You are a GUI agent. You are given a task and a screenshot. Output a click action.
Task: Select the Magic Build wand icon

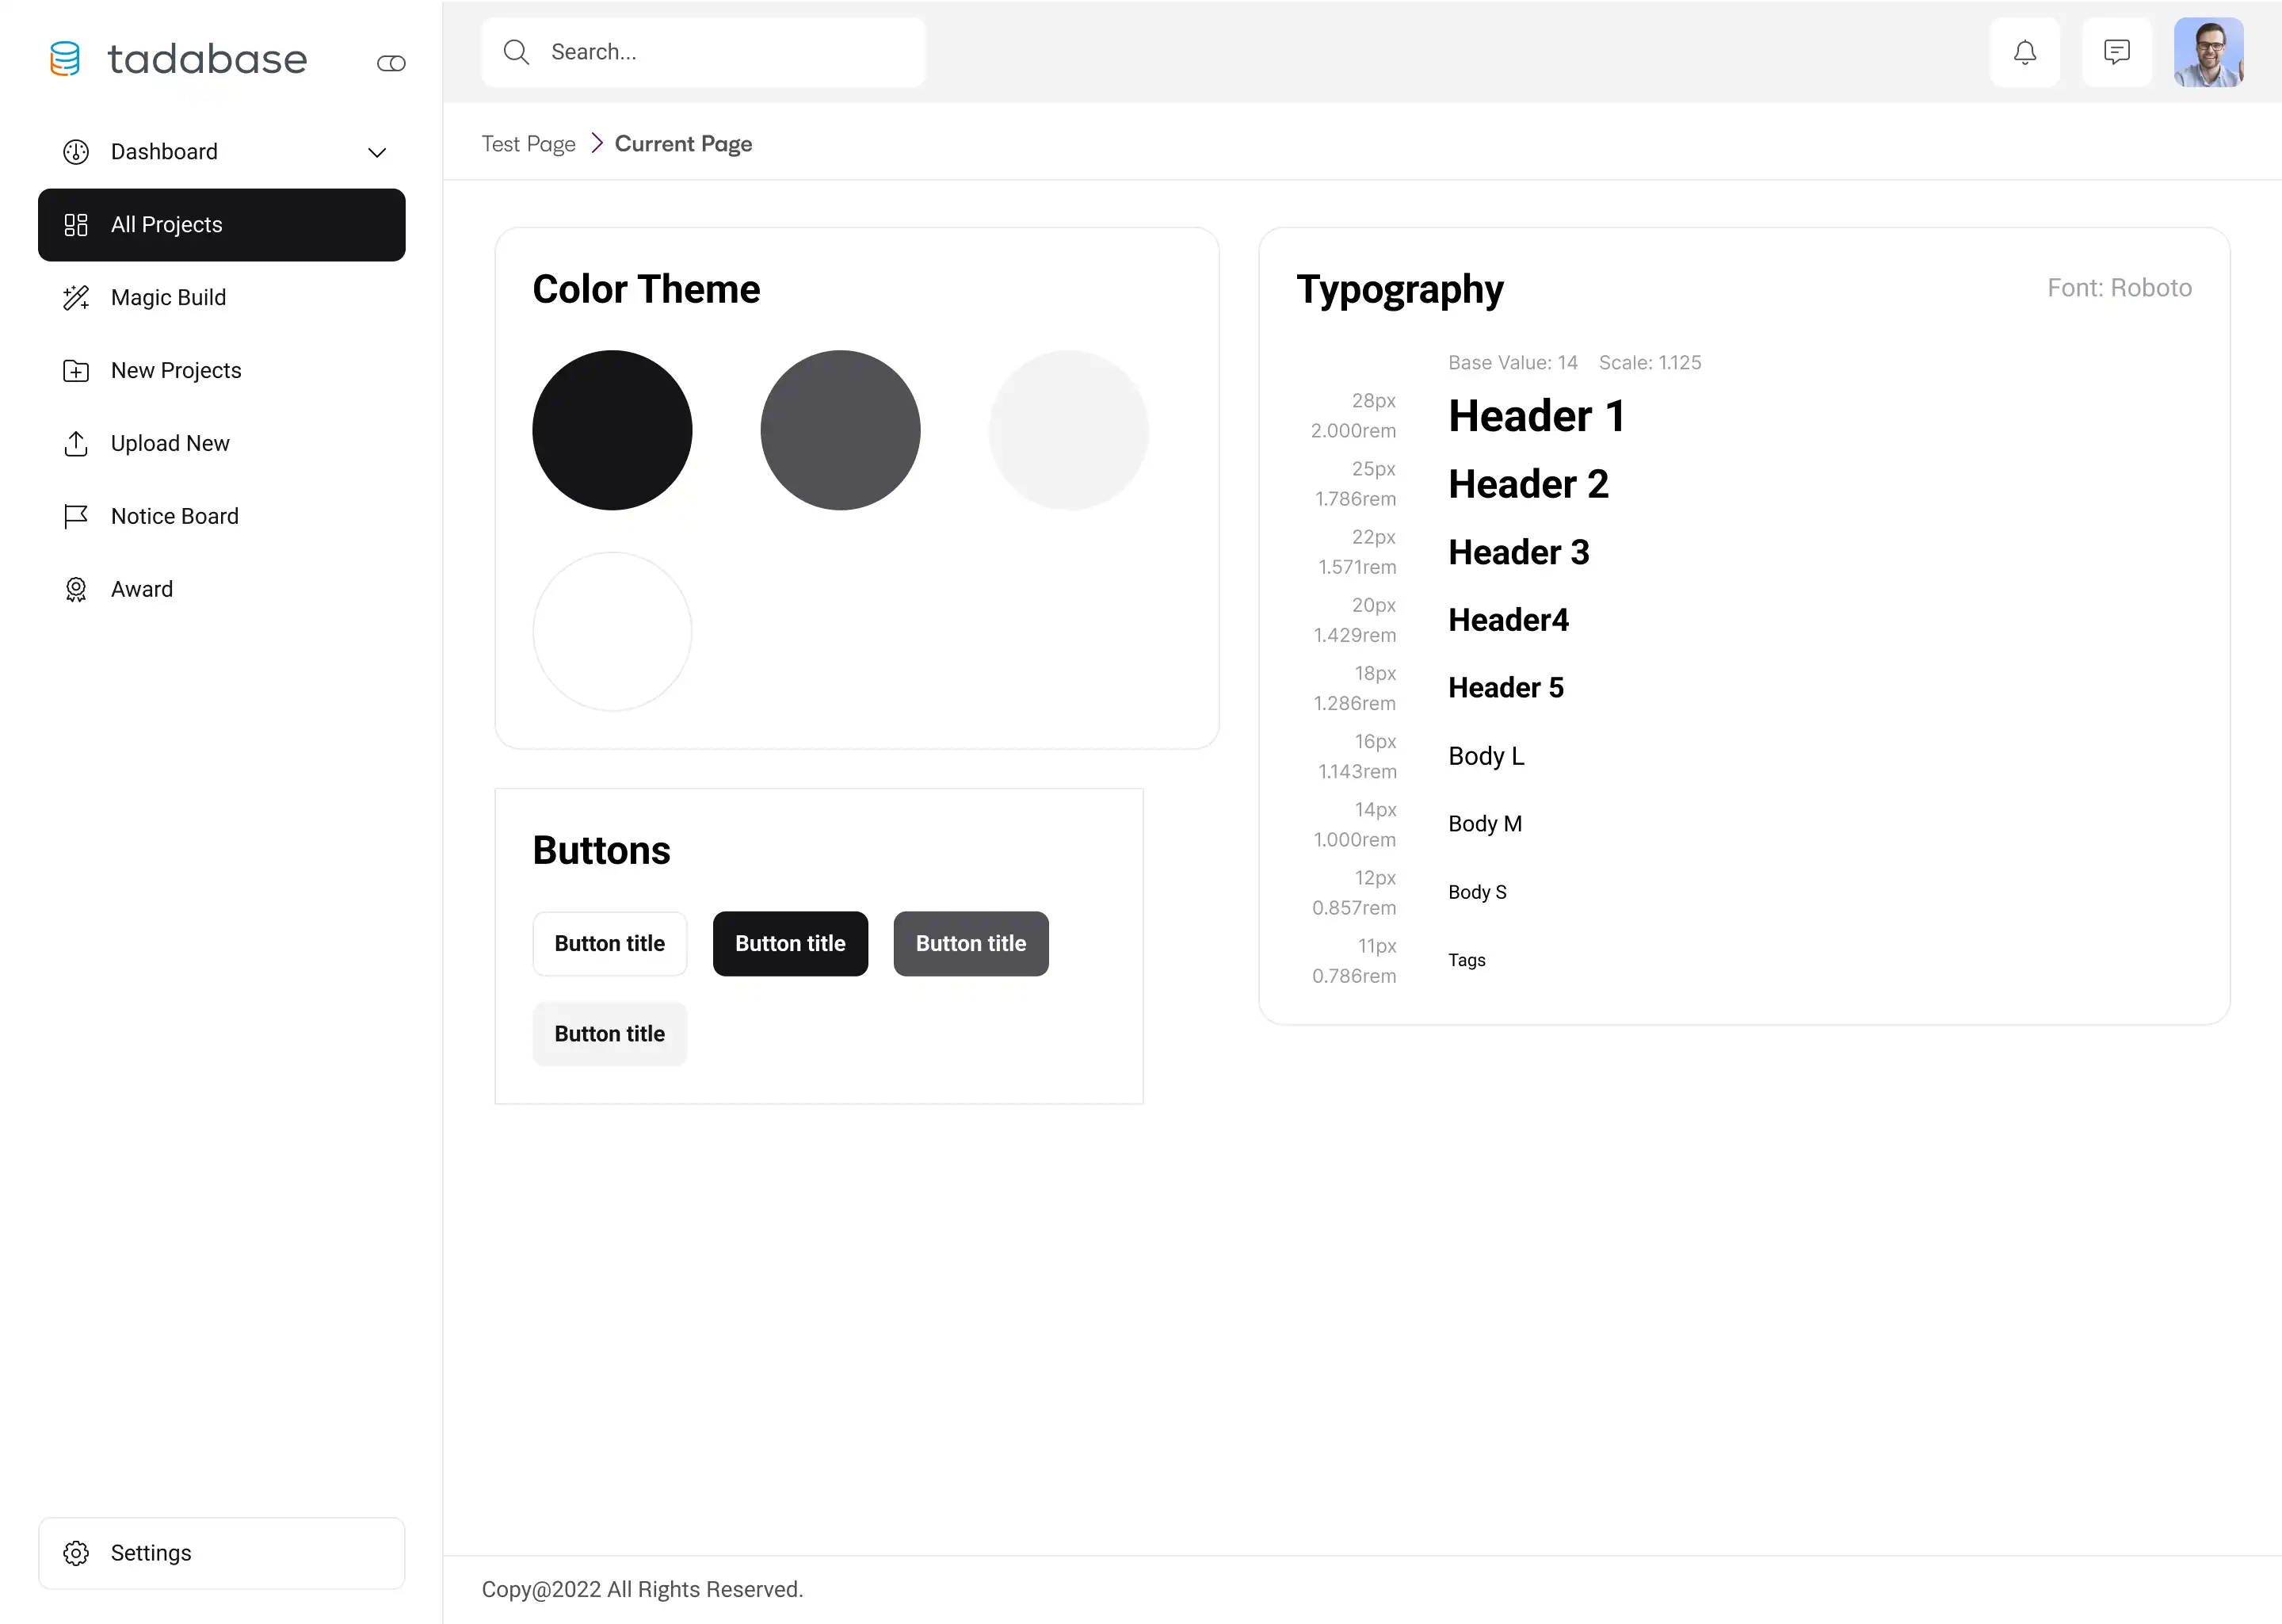77,297
